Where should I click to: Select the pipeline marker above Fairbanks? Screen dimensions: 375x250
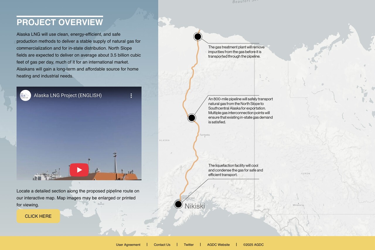[x=192, y=118]
